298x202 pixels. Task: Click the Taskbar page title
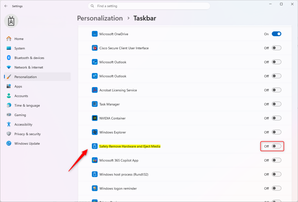(x=145, y=18)
